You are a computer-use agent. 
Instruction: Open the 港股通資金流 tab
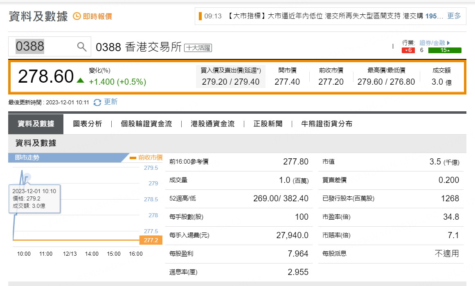[x=213, y=124]
